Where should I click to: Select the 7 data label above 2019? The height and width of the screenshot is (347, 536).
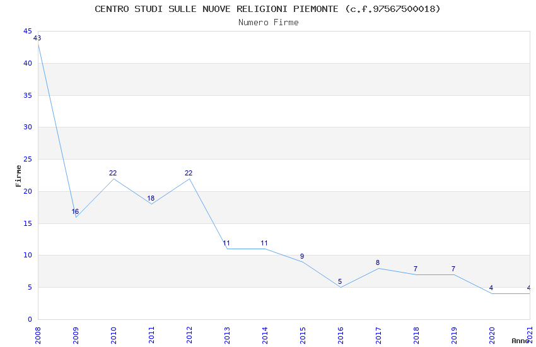click(x=453, y=269)
